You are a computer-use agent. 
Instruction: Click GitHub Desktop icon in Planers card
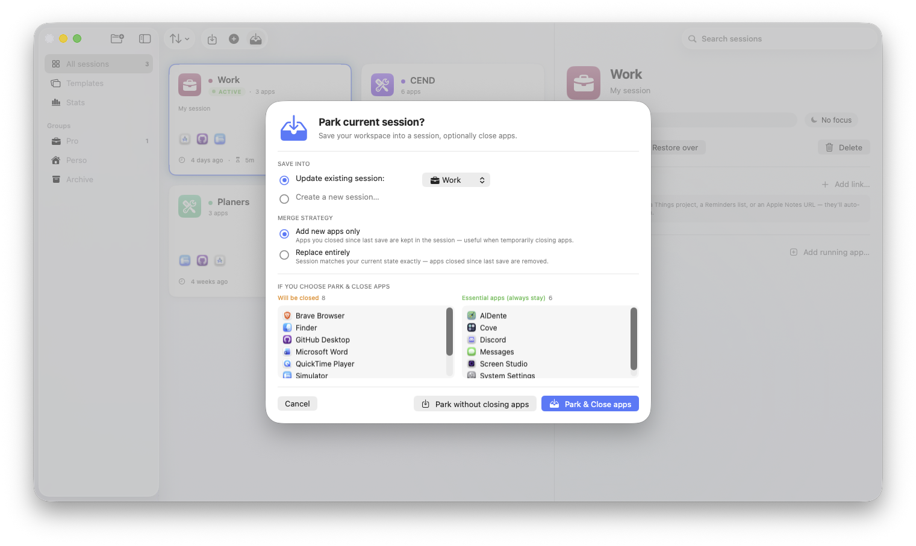pyautogui.click(x=202, y=260)
